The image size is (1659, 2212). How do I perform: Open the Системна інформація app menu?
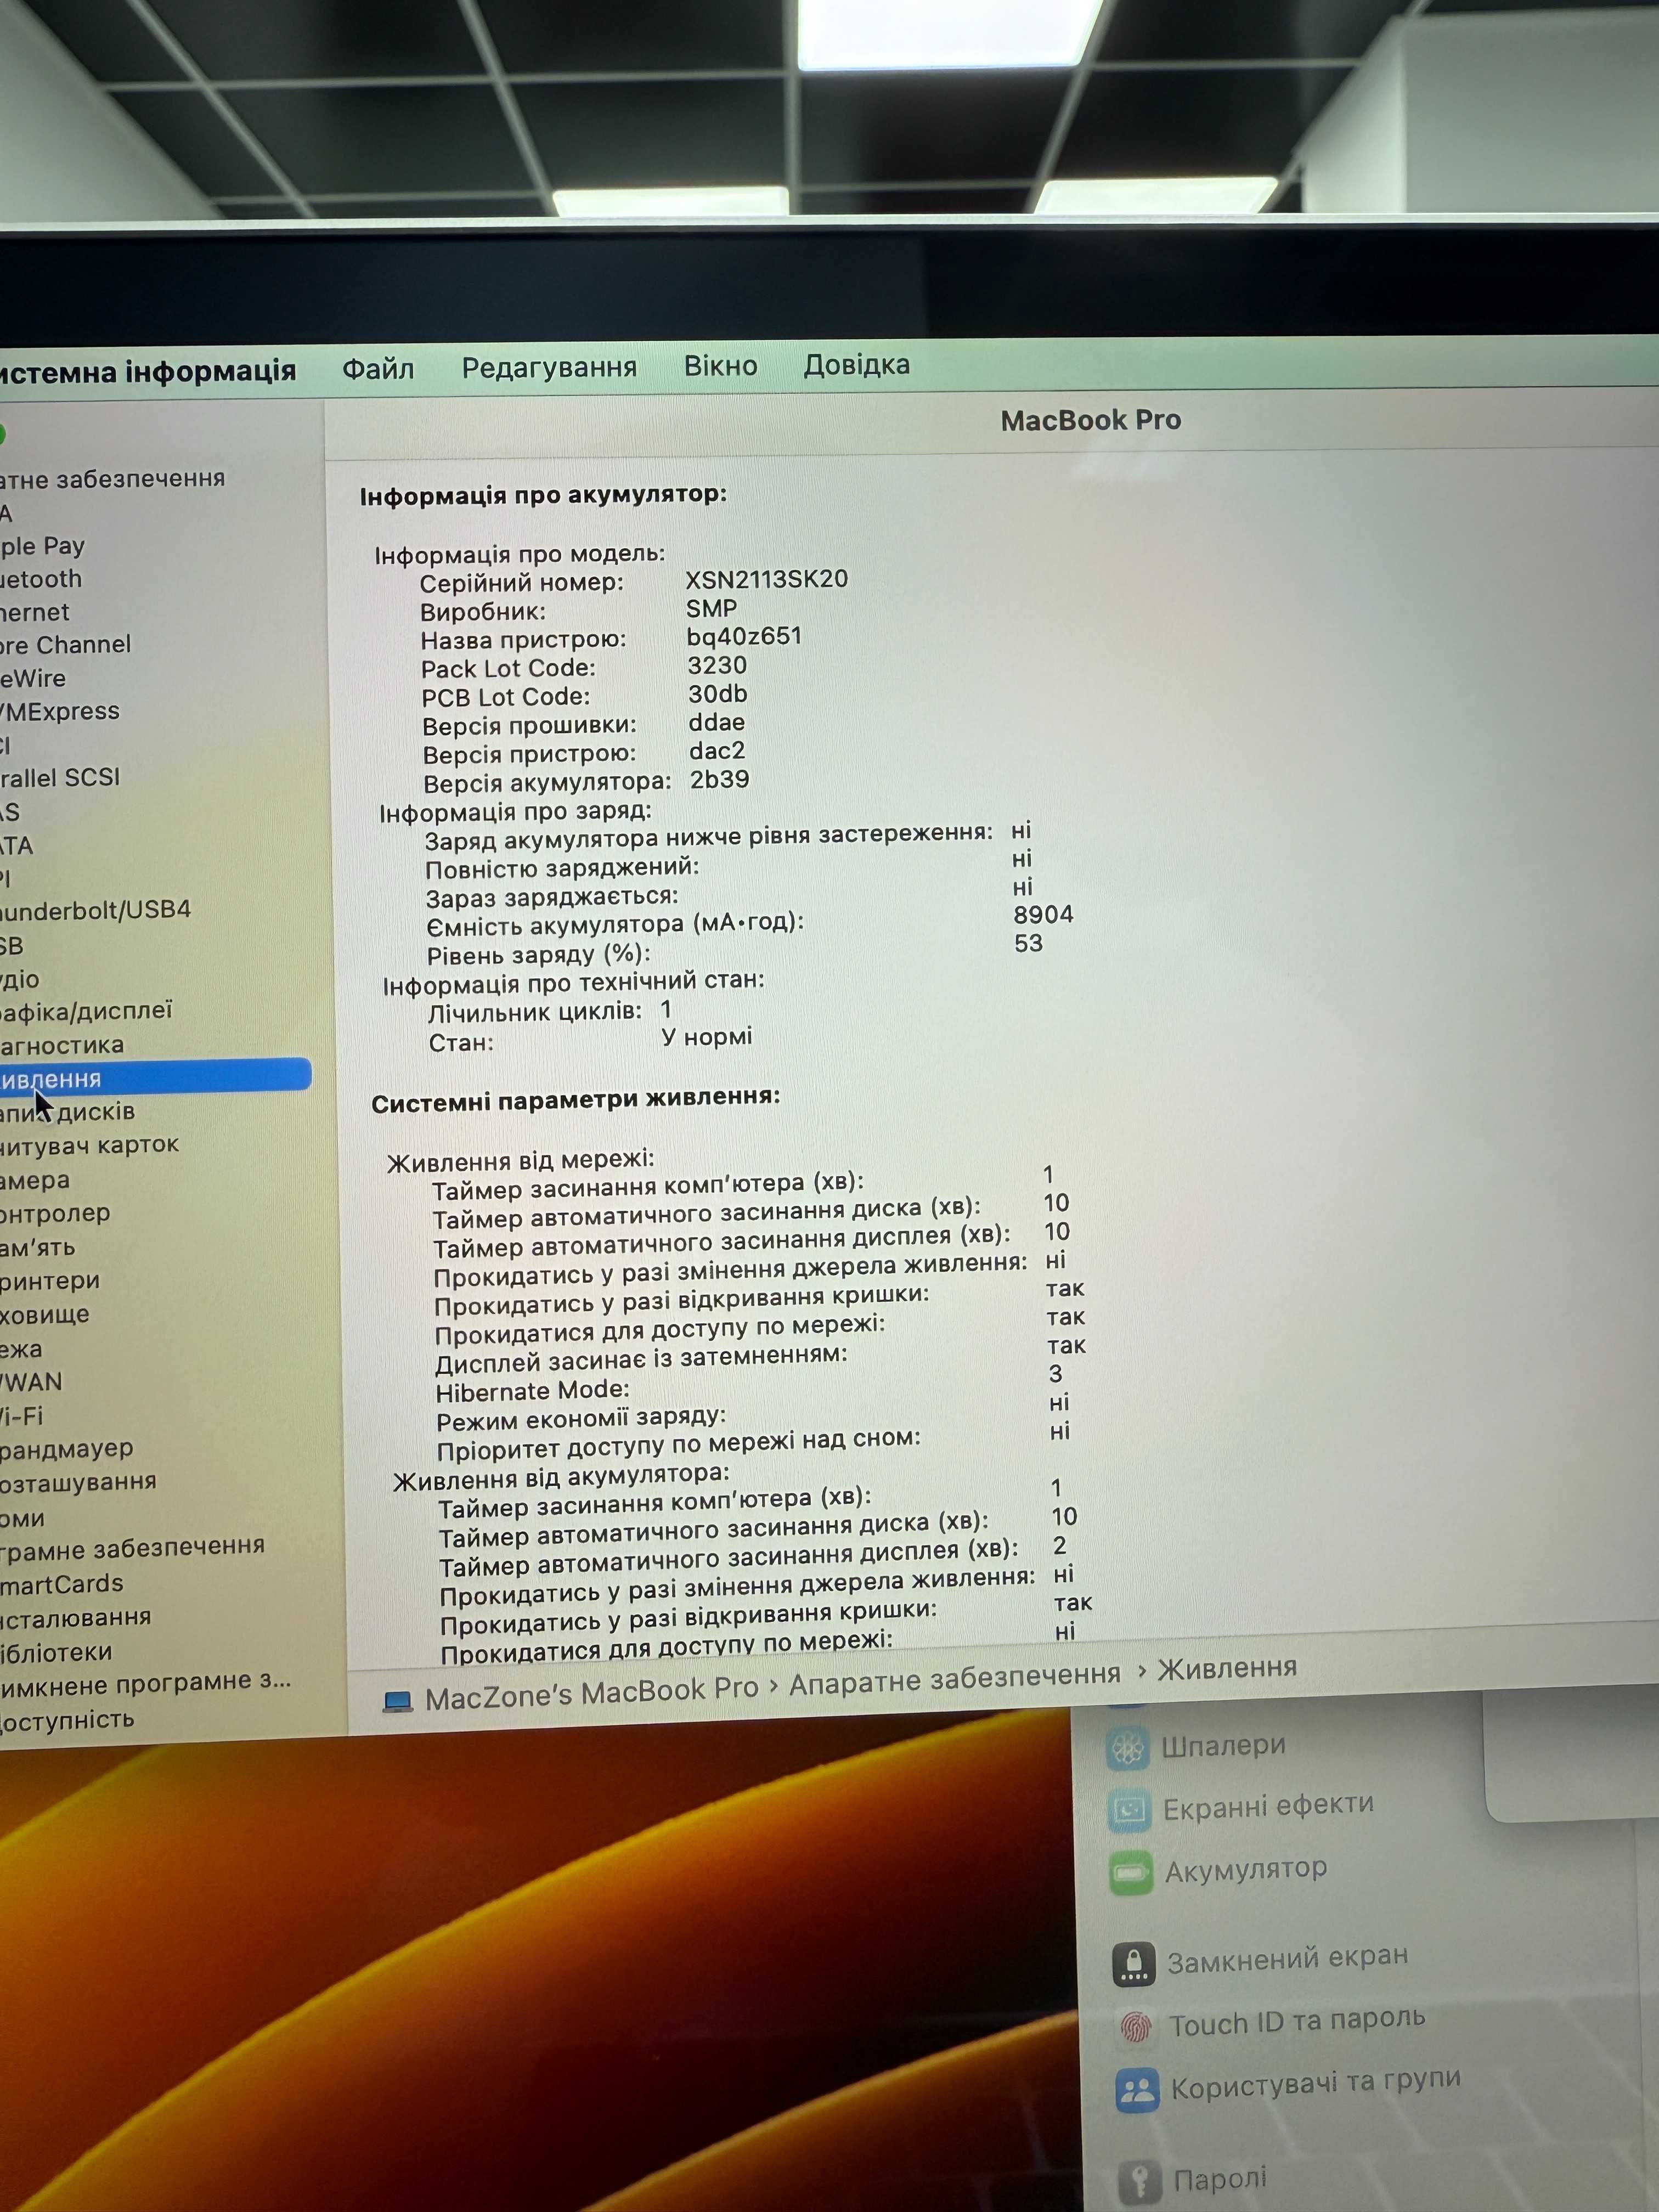click(148, 372)
